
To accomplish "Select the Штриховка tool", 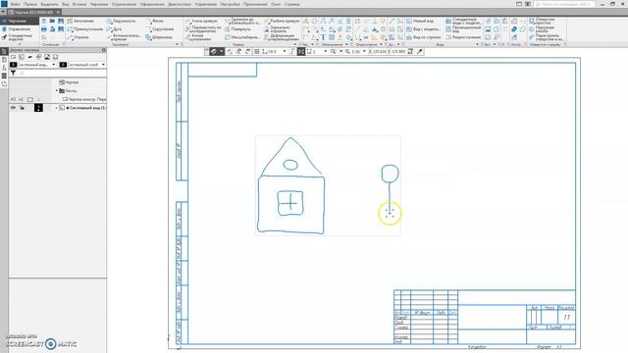I will (159, 37).
